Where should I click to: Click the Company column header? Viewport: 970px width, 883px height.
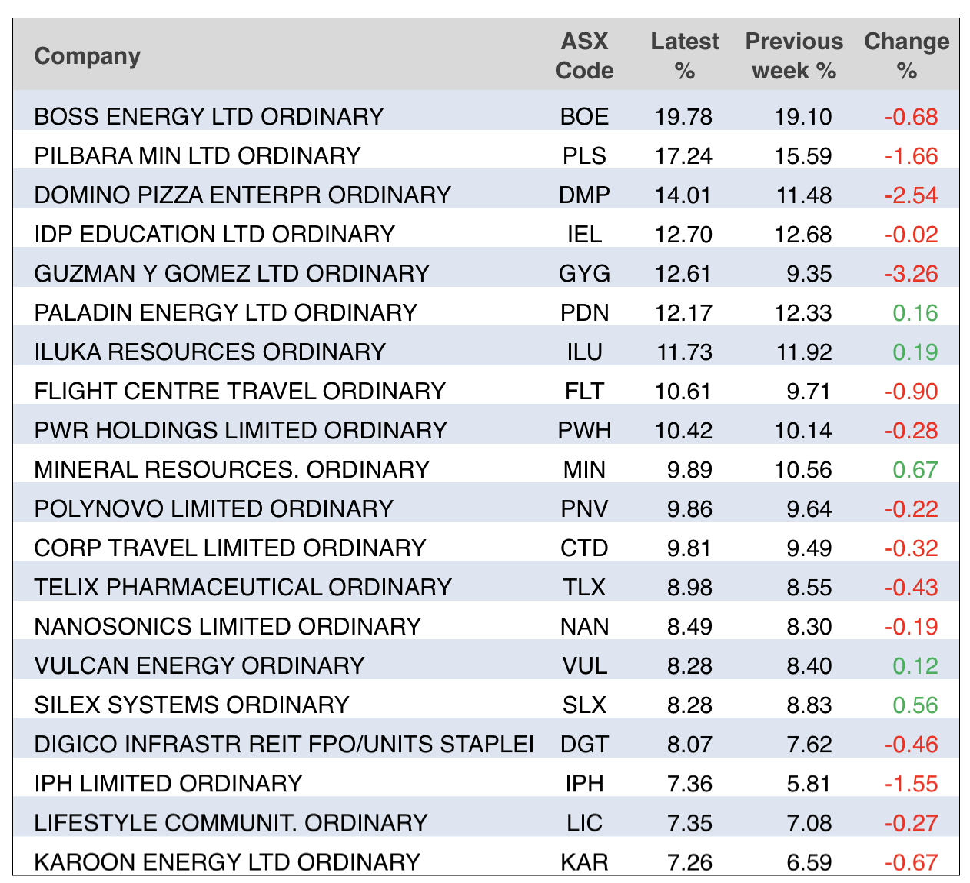click(x=88, y=56)
